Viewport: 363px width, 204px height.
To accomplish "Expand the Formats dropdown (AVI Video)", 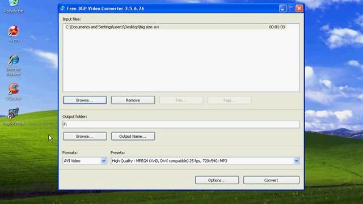I will click(x=104, y=161).
